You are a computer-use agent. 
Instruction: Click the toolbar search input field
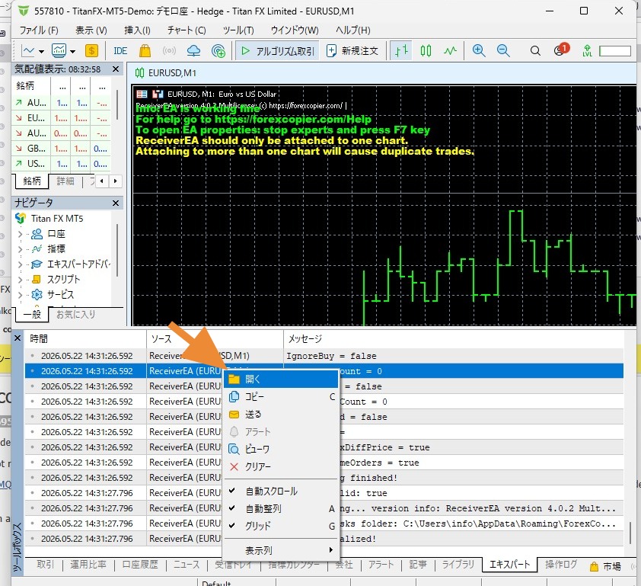(615, 51)
